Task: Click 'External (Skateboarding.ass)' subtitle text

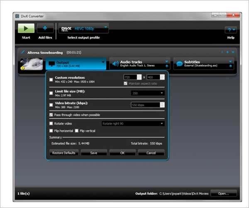Action: [201, 65]
